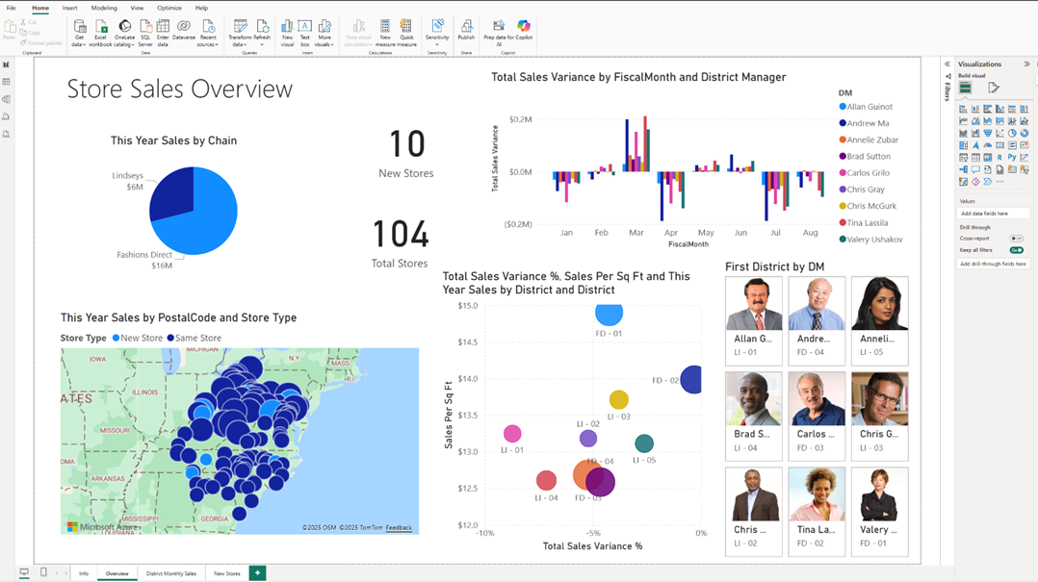
Task: Expand the Filters pane
Action: [947, 64]
